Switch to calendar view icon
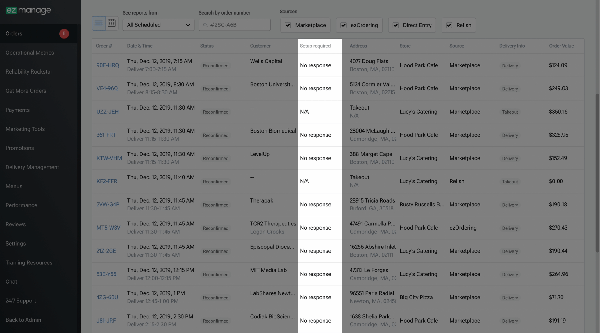The image size is (600, 333). pyautogui.click(x=112, y=23)
